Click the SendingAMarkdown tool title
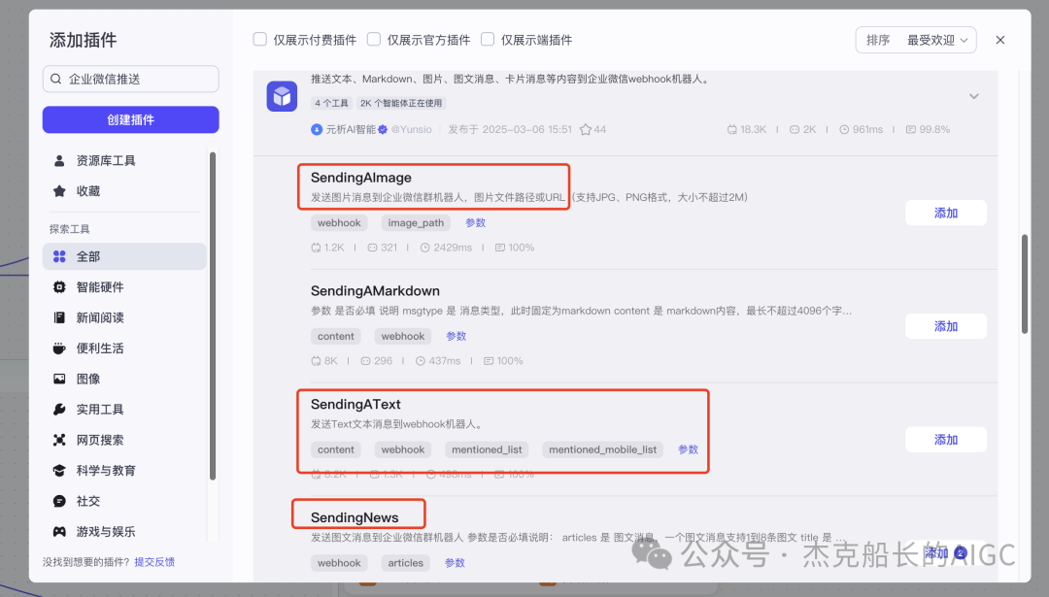1049x597 pixels. 375,291
